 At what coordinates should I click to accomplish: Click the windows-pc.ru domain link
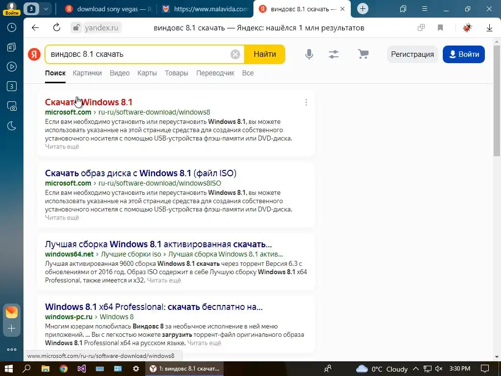(x=68, y=317)
